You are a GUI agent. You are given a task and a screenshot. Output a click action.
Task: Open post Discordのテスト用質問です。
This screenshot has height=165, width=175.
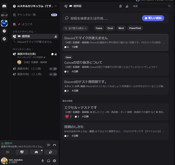(115, 86)
